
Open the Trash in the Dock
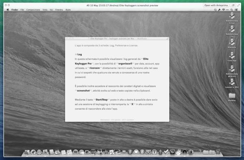218,152
